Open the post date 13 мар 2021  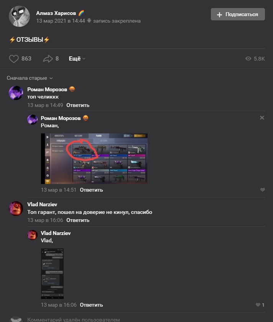click(61, 21)
